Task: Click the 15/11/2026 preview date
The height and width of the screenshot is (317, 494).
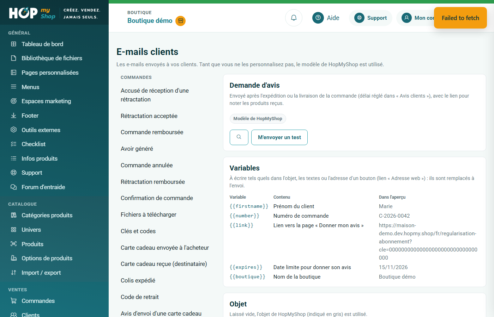Action: pos(393,267)
